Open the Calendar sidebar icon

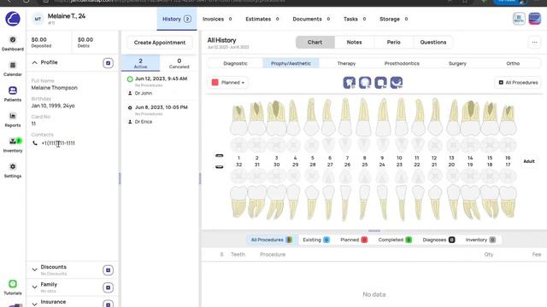tap(13, 69)
